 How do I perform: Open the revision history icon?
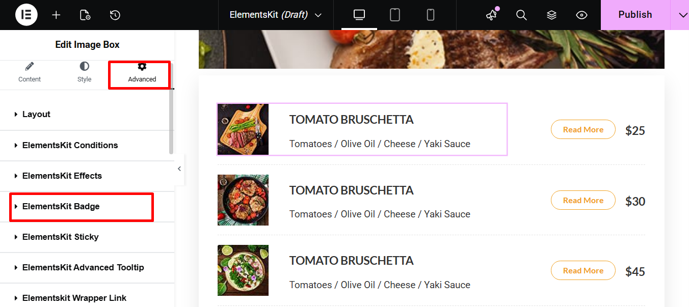tap(115, 15)
